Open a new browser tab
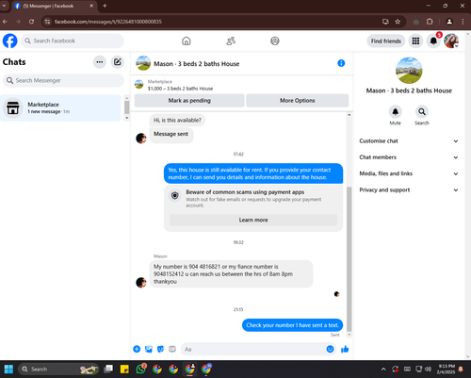Screen dimensions: 471x378 (105, 6)
